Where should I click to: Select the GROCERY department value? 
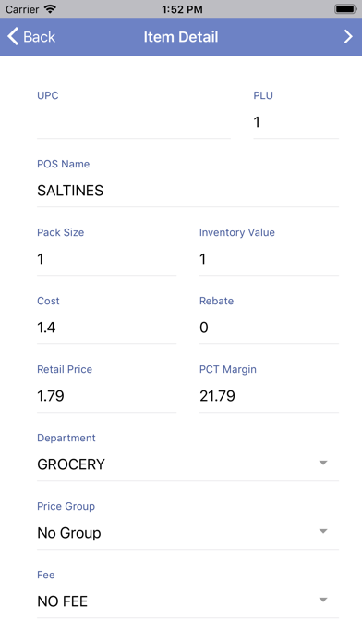tap(71, 464)
